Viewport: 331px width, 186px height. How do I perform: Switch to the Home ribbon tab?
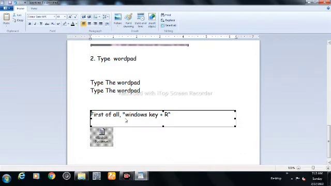point(21,9)
